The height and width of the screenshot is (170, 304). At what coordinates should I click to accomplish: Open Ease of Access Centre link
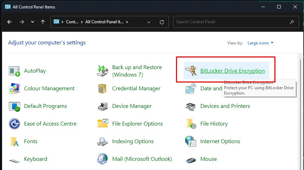click(x=50, y=124)
